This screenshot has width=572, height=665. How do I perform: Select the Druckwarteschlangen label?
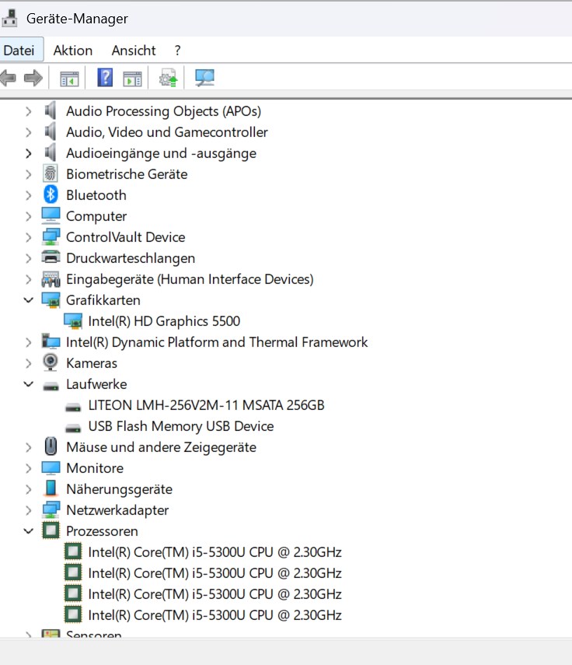pyautogui.click(x=131, y=258)
